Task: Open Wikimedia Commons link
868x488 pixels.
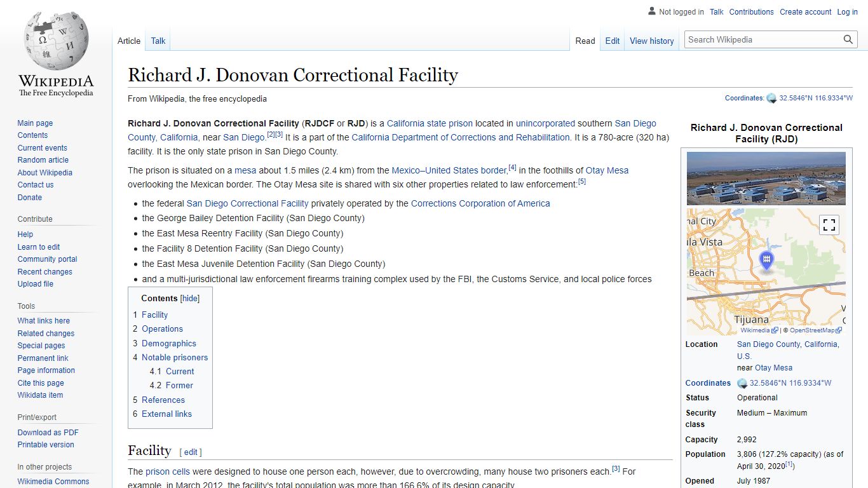Action: pos(53,482)
